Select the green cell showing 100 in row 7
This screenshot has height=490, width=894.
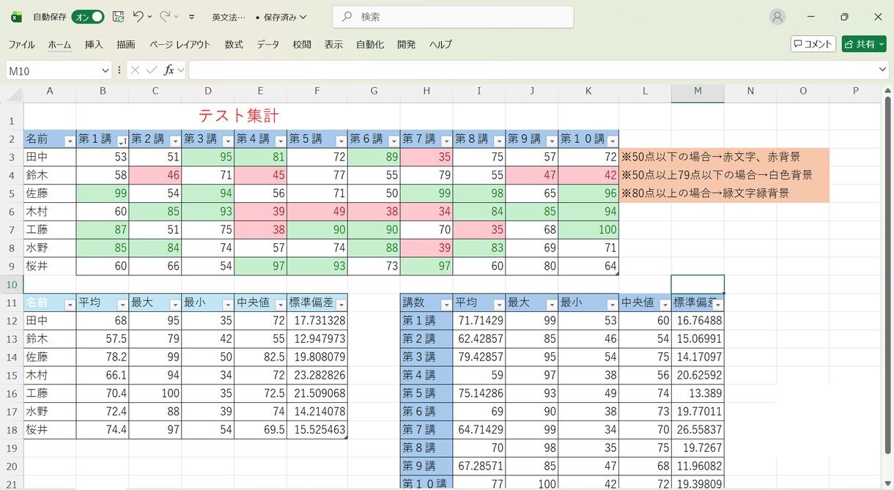[588, 229]
